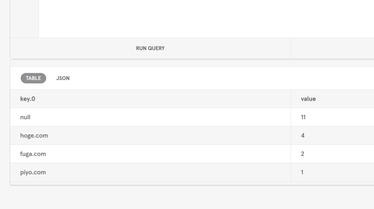This screenshot has height=209, width=374.
Task: Click the value cell showing 4
Action: tap(303, 136)
